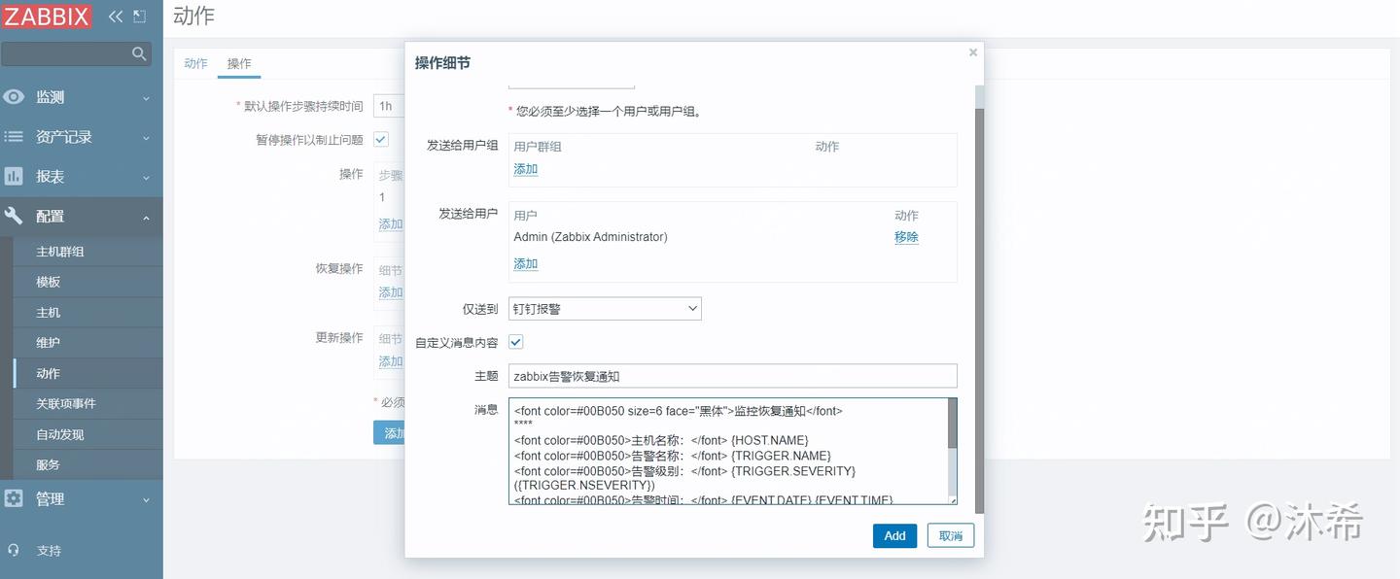Viewport: 1400px width, 579px height.
Task: Select the Inventory (资产记录) list icon
Action: coord(16,136)
